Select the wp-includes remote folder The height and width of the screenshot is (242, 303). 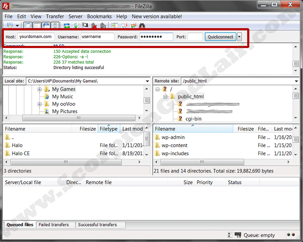[x=175, y=154]
